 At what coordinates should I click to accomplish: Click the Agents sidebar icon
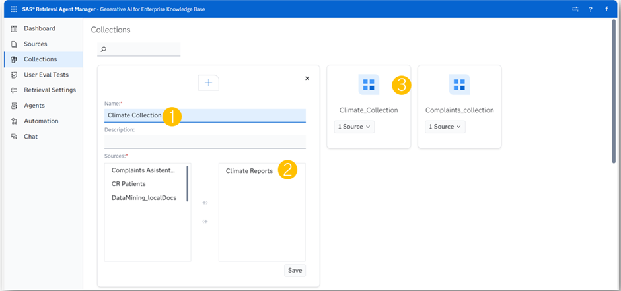(x=15, y=106)
